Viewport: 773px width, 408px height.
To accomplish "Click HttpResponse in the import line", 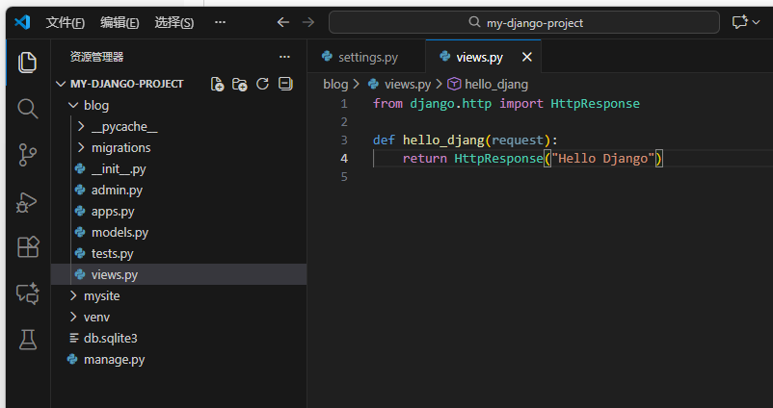I will coord(595,104).
